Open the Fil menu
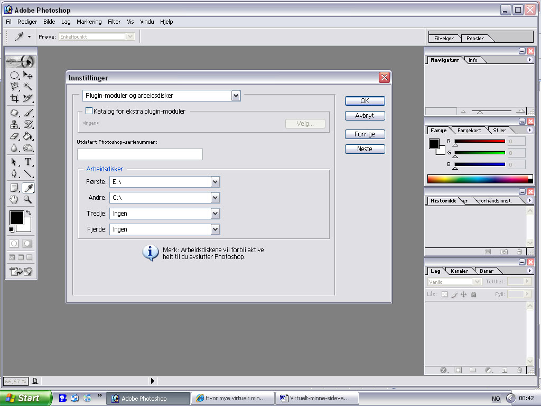541x406 pixels. pyautogui.click(x=9, y=22)
